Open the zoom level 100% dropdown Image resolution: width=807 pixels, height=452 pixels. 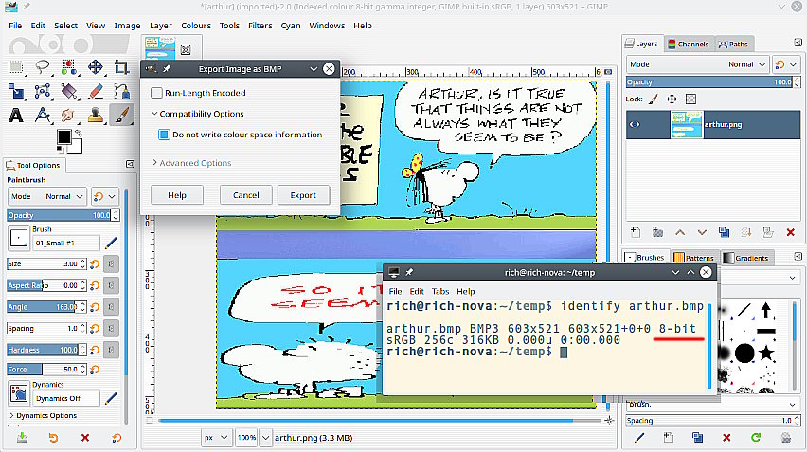click(265, 438)
